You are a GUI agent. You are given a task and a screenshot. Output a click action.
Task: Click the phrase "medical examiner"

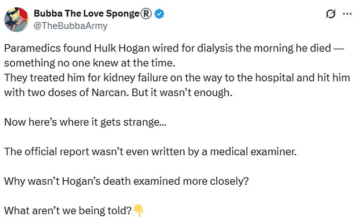[253, 152]
